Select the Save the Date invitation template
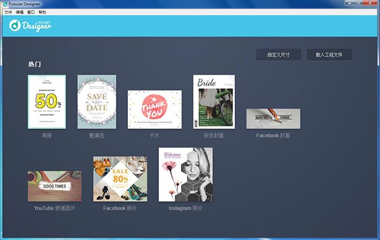 click(x=97, y=102)
